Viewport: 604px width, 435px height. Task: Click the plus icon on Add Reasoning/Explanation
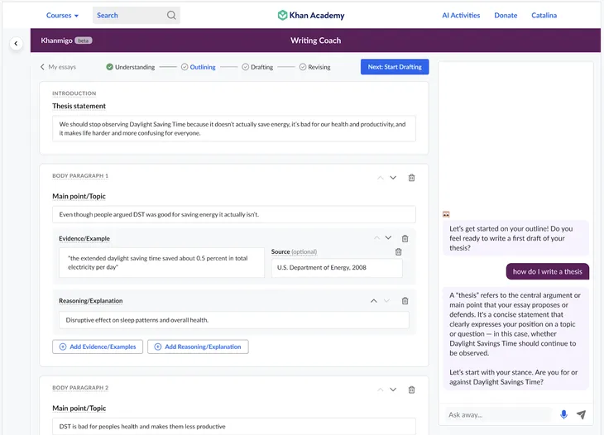tap(158, 347)
